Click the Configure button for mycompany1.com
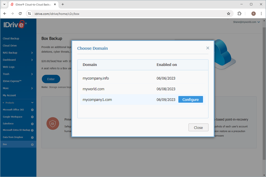The width and height of the screenshot is (266, 177). (191, 99)
